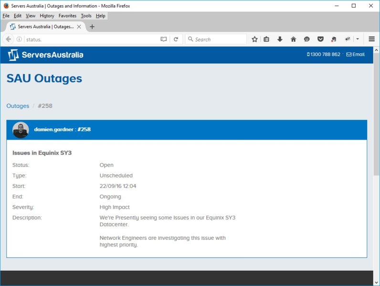
Task: Click the magnifier icon in search box
Action: pos(190,39)
